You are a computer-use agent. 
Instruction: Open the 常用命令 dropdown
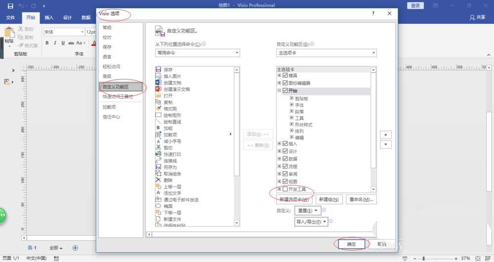click(x=198, y=53)
